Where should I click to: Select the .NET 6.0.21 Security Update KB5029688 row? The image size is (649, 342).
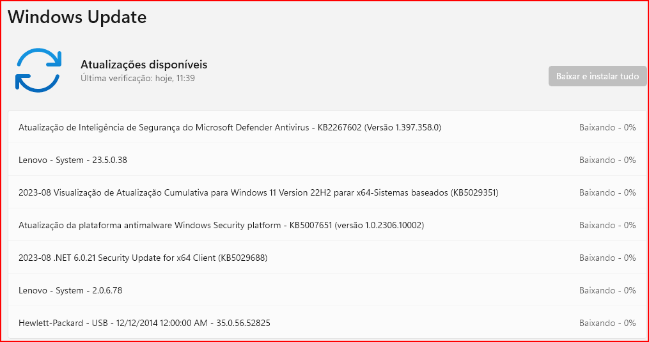[x=327, y=258]
